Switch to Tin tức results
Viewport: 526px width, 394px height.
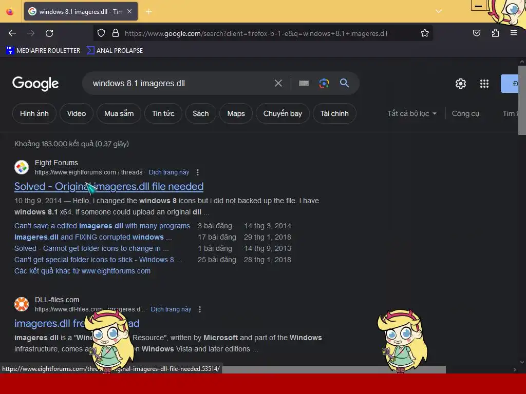pos(163,113)
